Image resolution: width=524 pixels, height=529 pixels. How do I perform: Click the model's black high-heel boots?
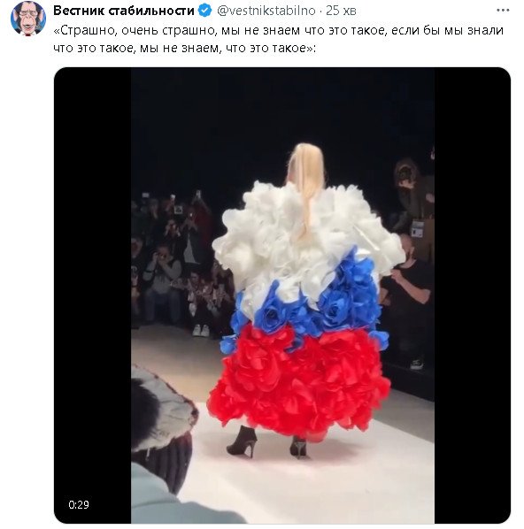268,442
